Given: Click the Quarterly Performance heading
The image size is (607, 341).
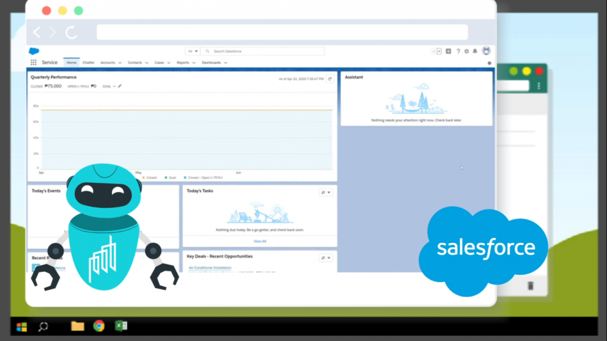Looking at the screenshot, I should click(x=53, y=77).
